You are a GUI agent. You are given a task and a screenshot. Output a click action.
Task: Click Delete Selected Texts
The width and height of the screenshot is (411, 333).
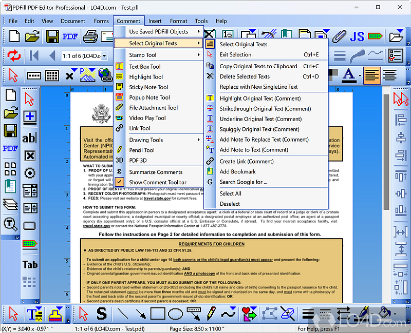266,76
